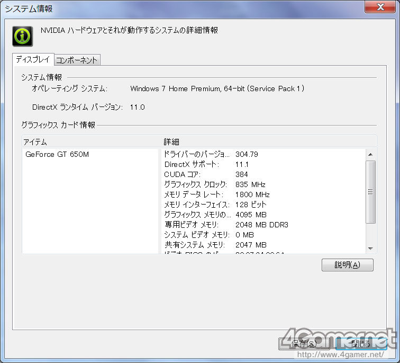The height and width of the screenshot is (363, 400).
Task: Open the コンポーネント tab
Action: (x=77, y=60)
